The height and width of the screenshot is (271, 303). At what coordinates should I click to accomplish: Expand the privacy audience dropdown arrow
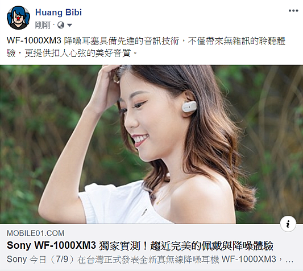[x=69, y=25]
